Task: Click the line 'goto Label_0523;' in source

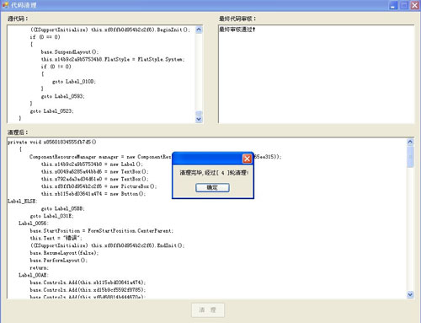Action: pos(52,111)
